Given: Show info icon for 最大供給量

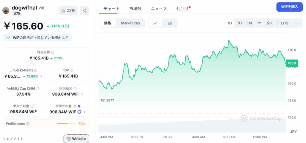Looking at the screenshot, I should click(32, 106).
